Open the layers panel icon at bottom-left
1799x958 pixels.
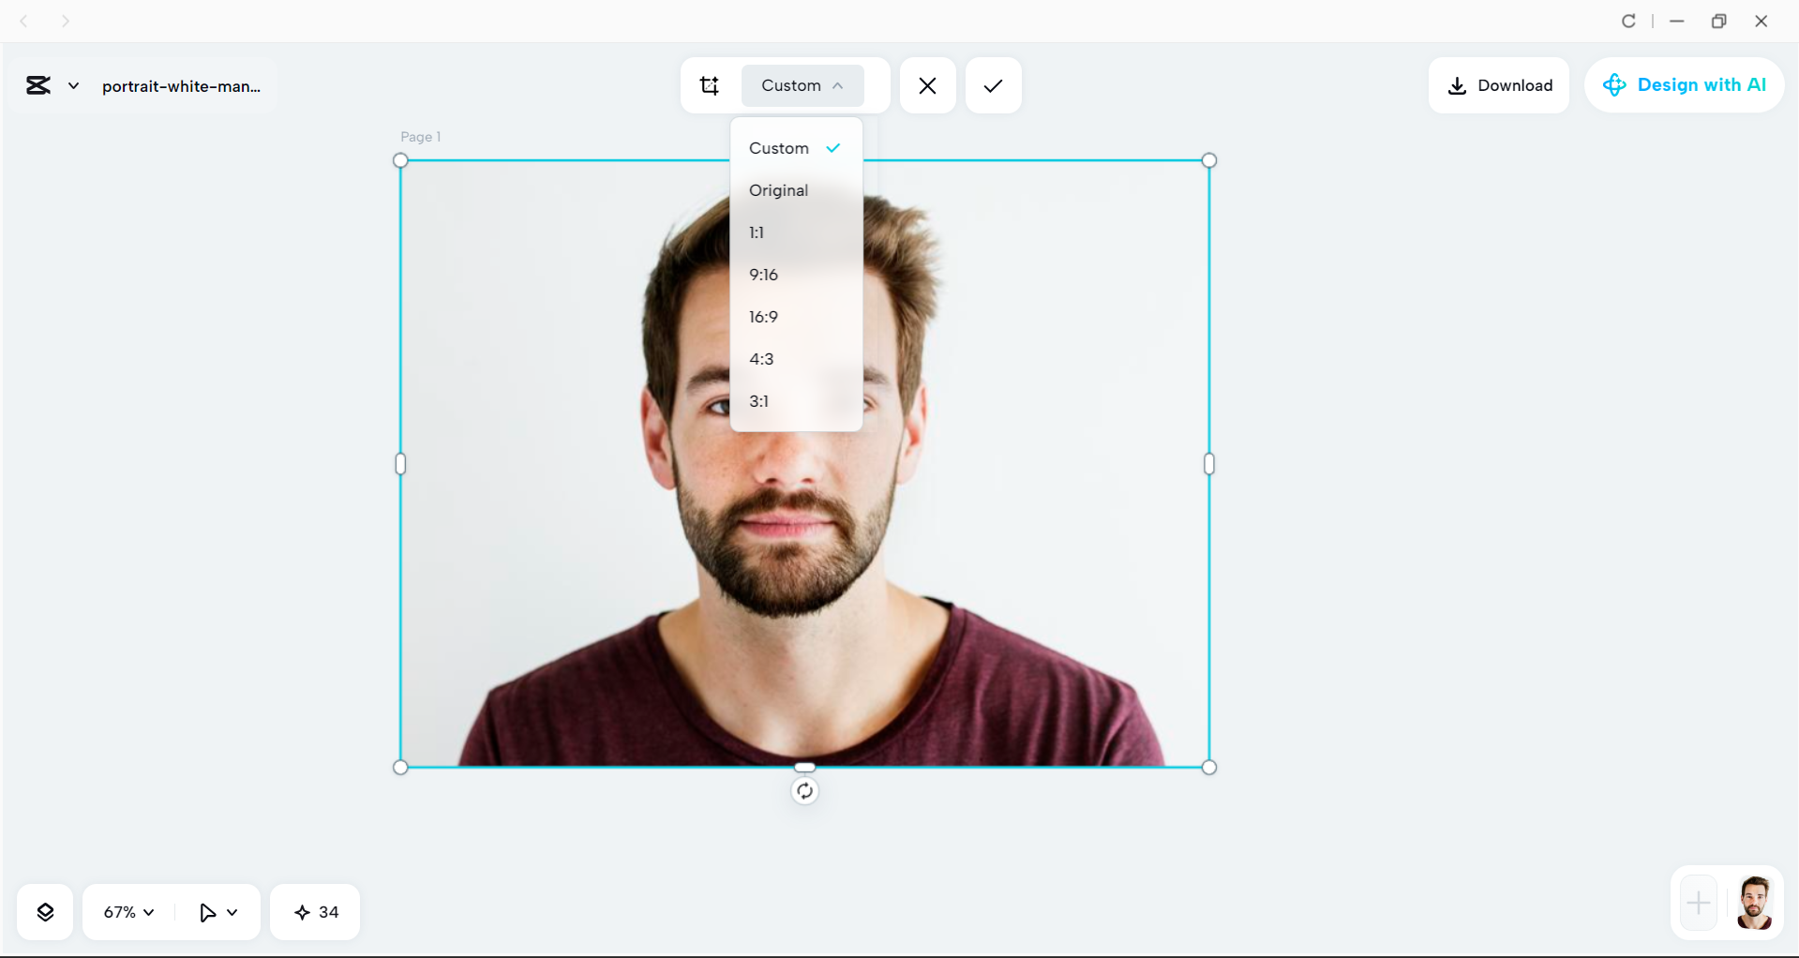(x=44, y=911)
